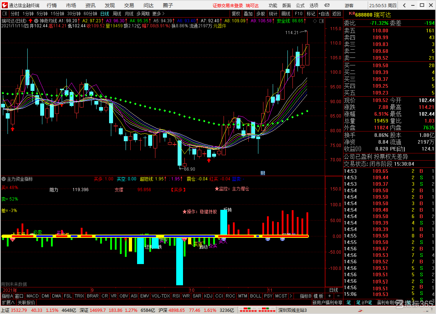Toggle 画线 drawing tools
The image size is (436, 314).
[x=286, y=14]
